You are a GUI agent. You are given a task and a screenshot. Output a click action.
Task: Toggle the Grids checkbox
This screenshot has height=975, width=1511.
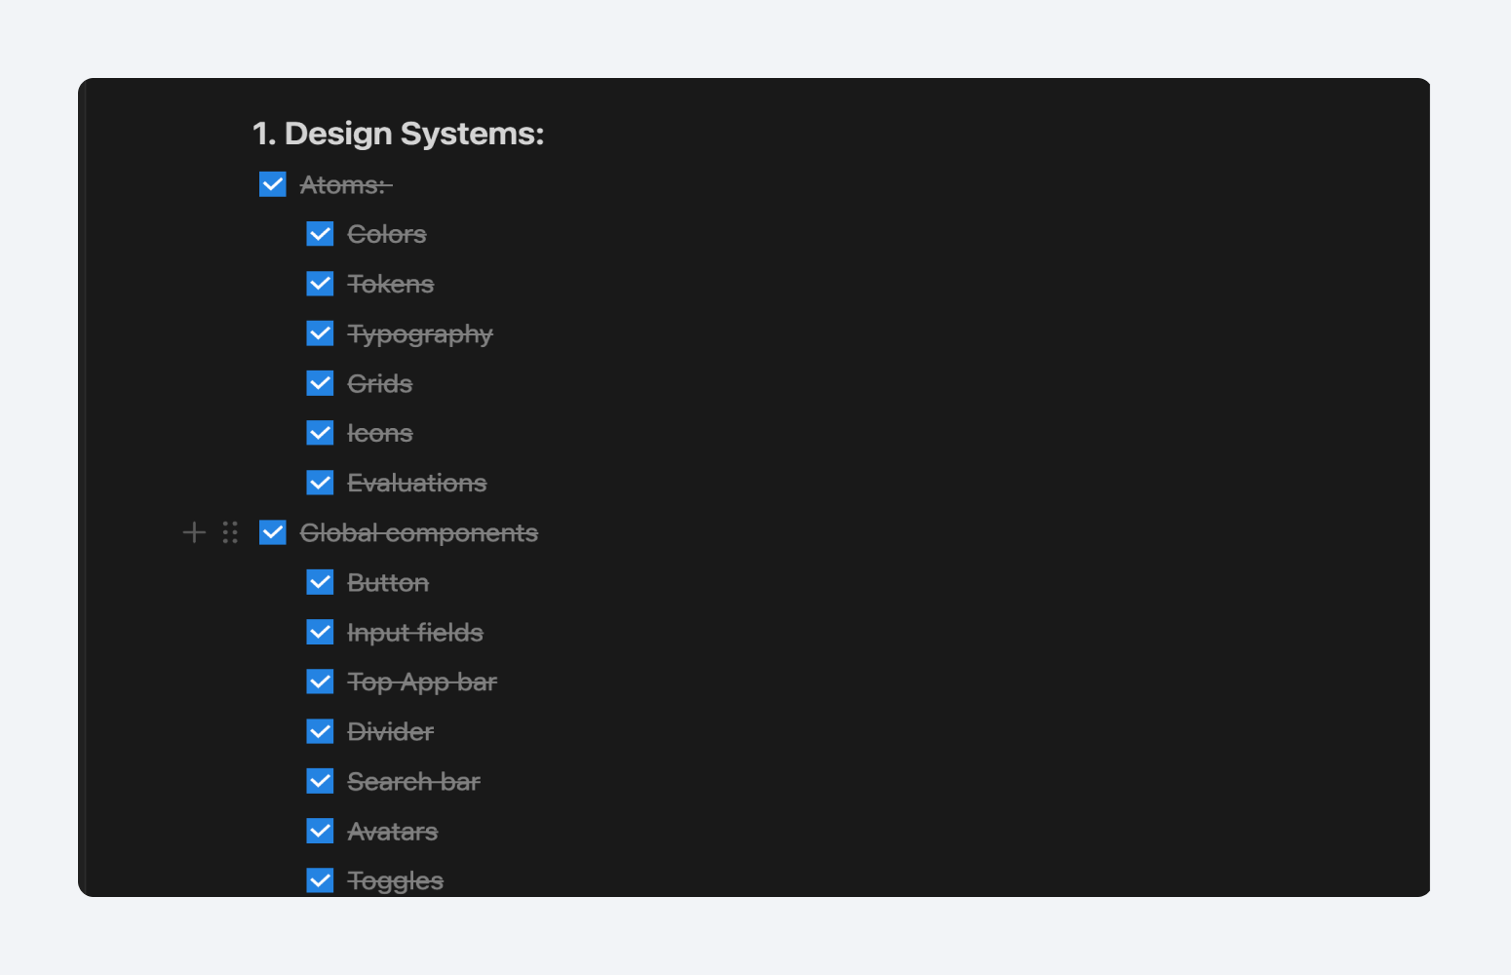point(320,383)
